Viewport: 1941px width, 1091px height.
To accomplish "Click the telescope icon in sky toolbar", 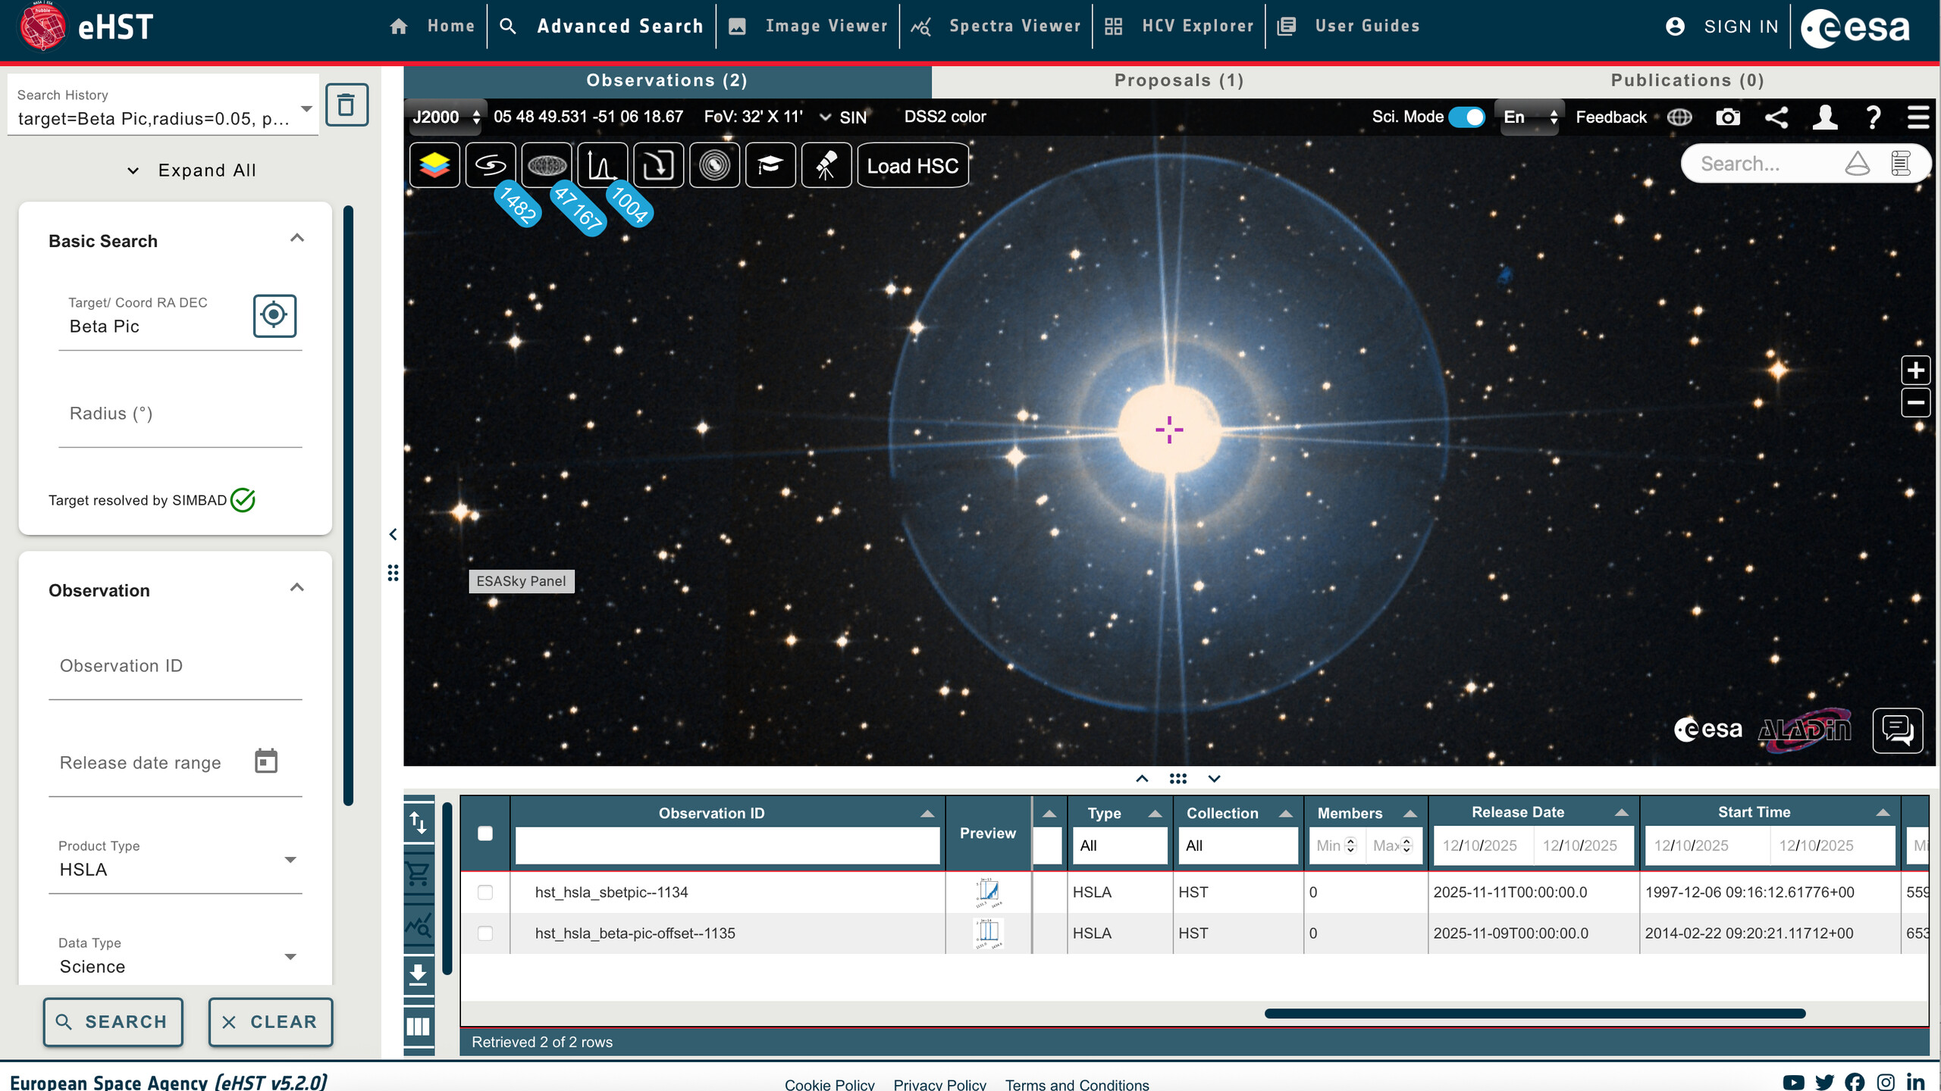I will point(826,165).
